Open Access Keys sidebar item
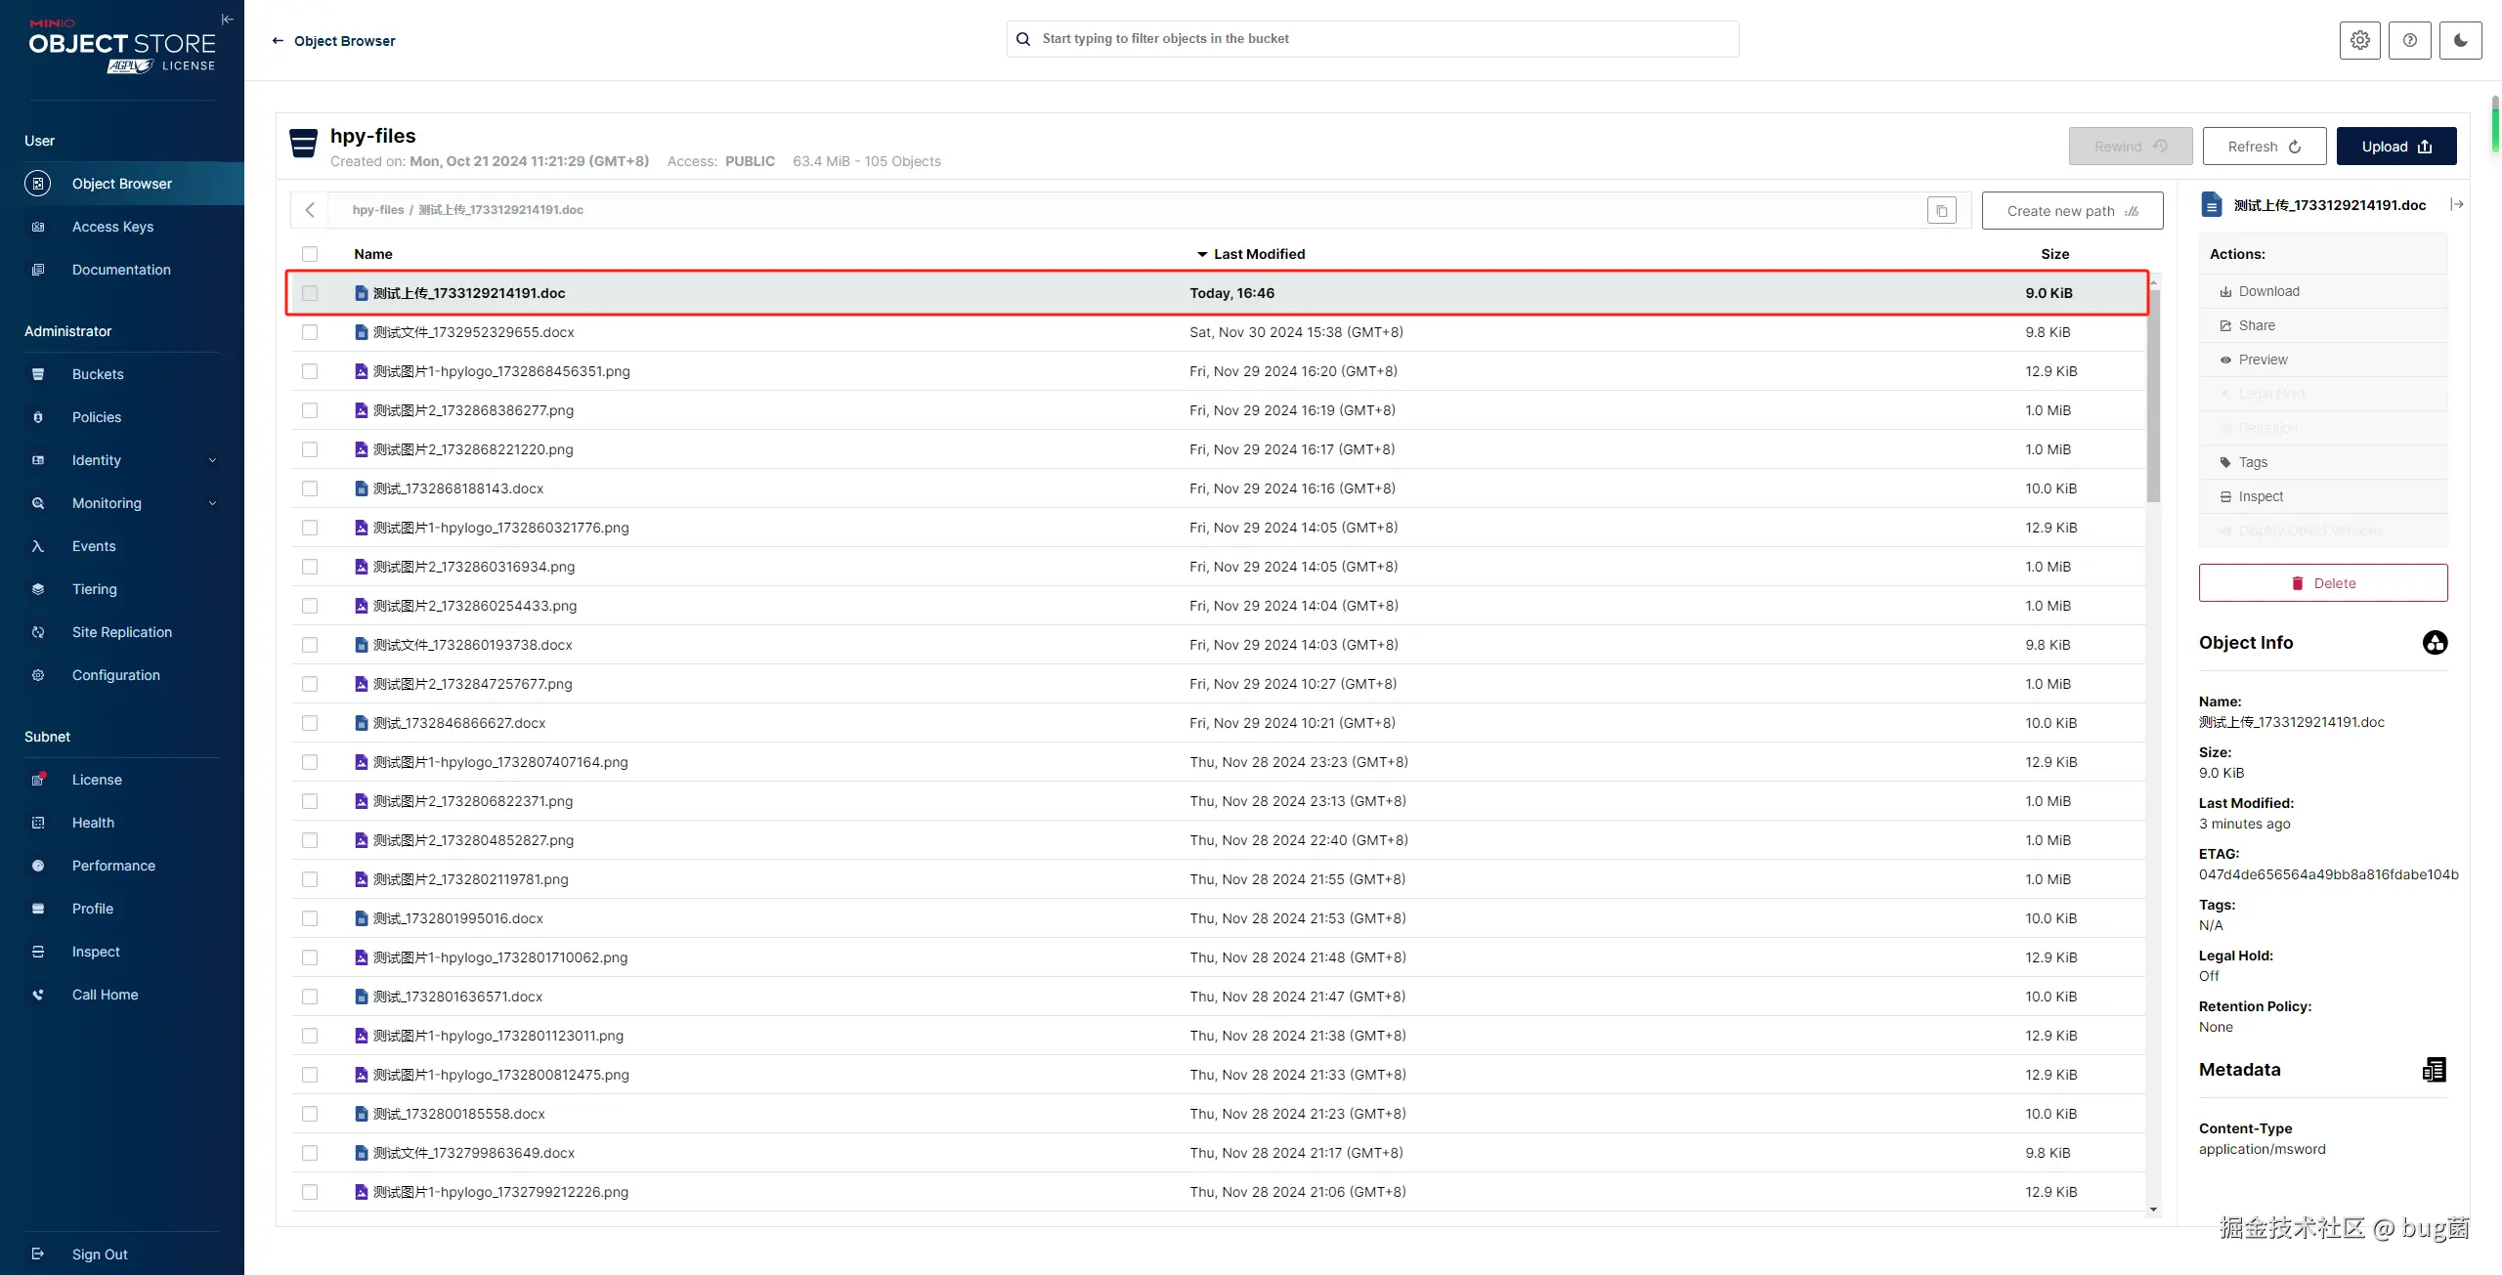This screenshot has width=2502, height=1275. 112,227
